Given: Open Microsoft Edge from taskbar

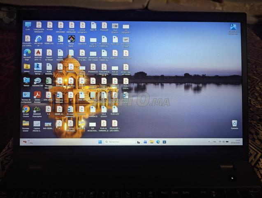Looking at the screenshot, I should tap(158, 142).
